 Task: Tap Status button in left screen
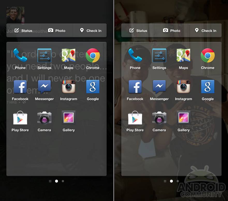click(23, 31)
